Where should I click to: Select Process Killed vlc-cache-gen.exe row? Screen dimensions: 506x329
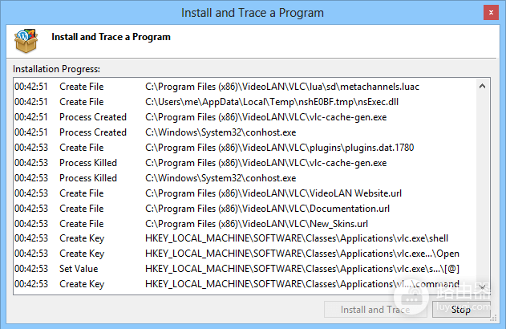coord(245,163)
